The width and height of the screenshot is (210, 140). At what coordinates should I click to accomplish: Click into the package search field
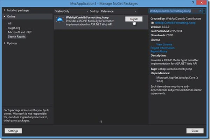pos(174,11)
